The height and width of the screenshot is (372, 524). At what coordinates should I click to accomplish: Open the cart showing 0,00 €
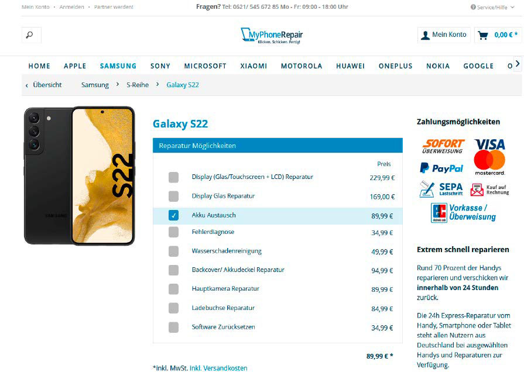pos(498,35)
